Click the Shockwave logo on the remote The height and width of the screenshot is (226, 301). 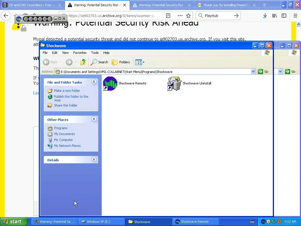tap(19, 19)
